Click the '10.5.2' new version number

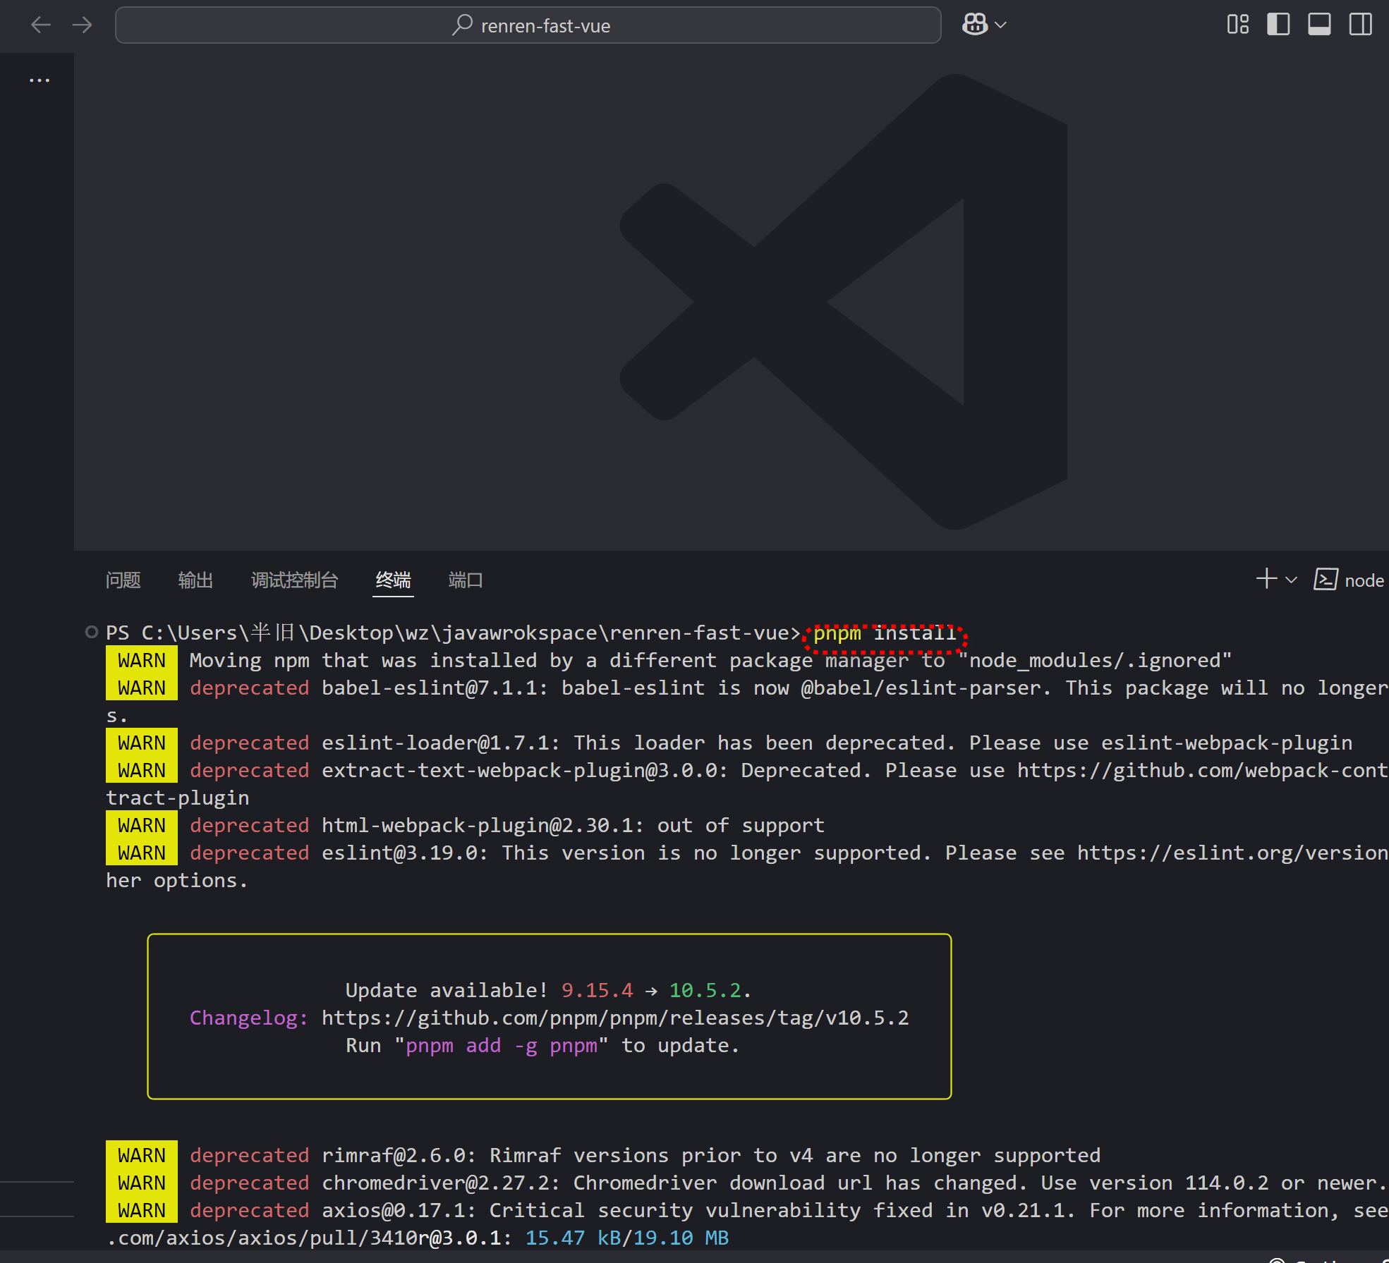(x=705, y=990)
